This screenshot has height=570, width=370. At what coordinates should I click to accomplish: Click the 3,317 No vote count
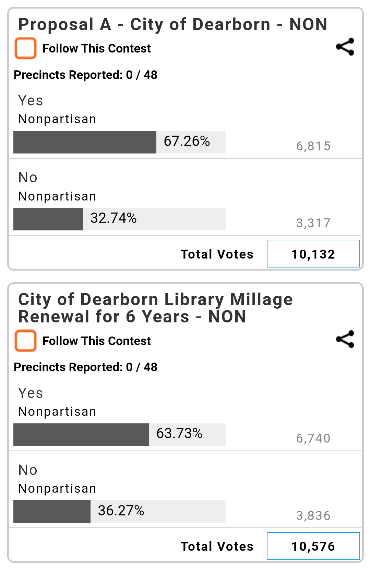[x=313, y=223]
